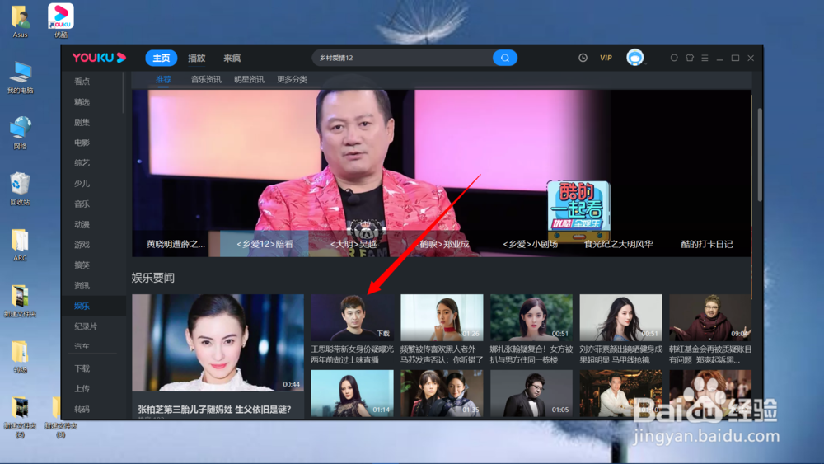The width and height of the screenshot is (824, 464).
Task: Open 下载 in sidebar
Action: pyautogui.click(x=82, y=368)
